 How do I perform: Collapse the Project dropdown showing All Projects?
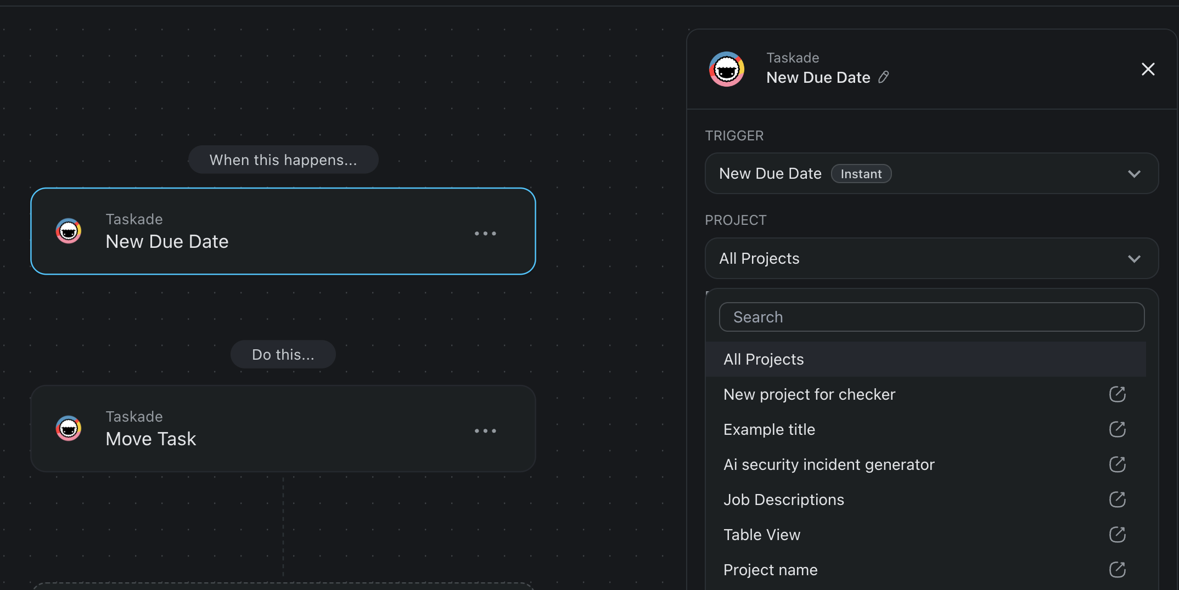coord(931,258)
